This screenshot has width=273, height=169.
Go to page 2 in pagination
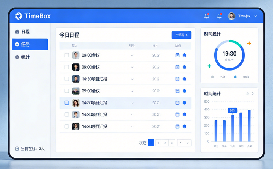[165, 143]
